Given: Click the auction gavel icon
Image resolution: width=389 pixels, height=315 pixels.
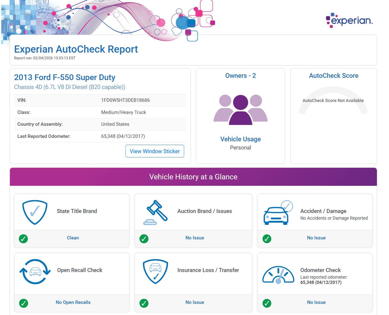Looking at the screenshot, I should coord(156,212).
